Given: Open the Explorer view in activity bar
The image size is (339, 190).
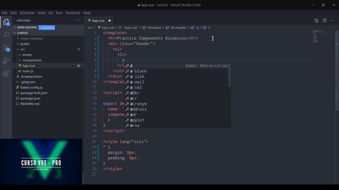Looking at the screenshot, I should coord(6,22).
